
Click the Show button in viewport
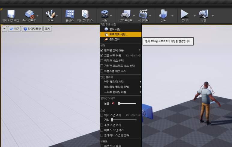point(47,29)
